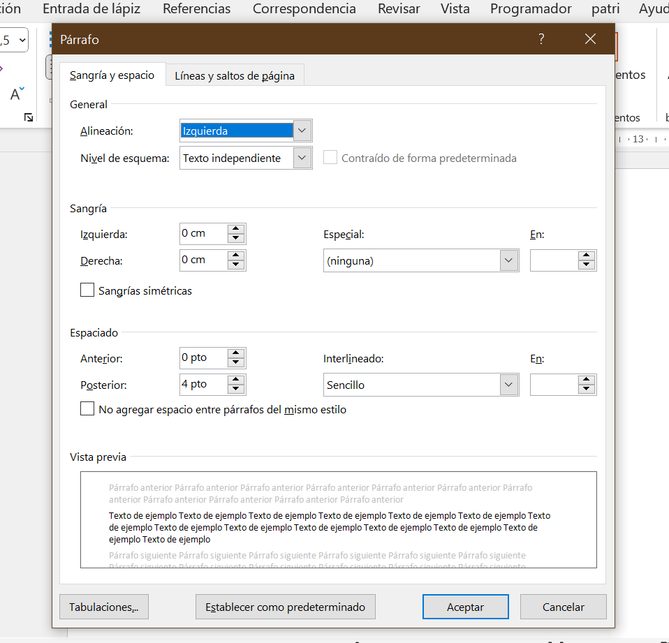The width and height of the screenshot is (669, 643).
Task: Open the patri ribbon tab
Action: pos(605,8)
